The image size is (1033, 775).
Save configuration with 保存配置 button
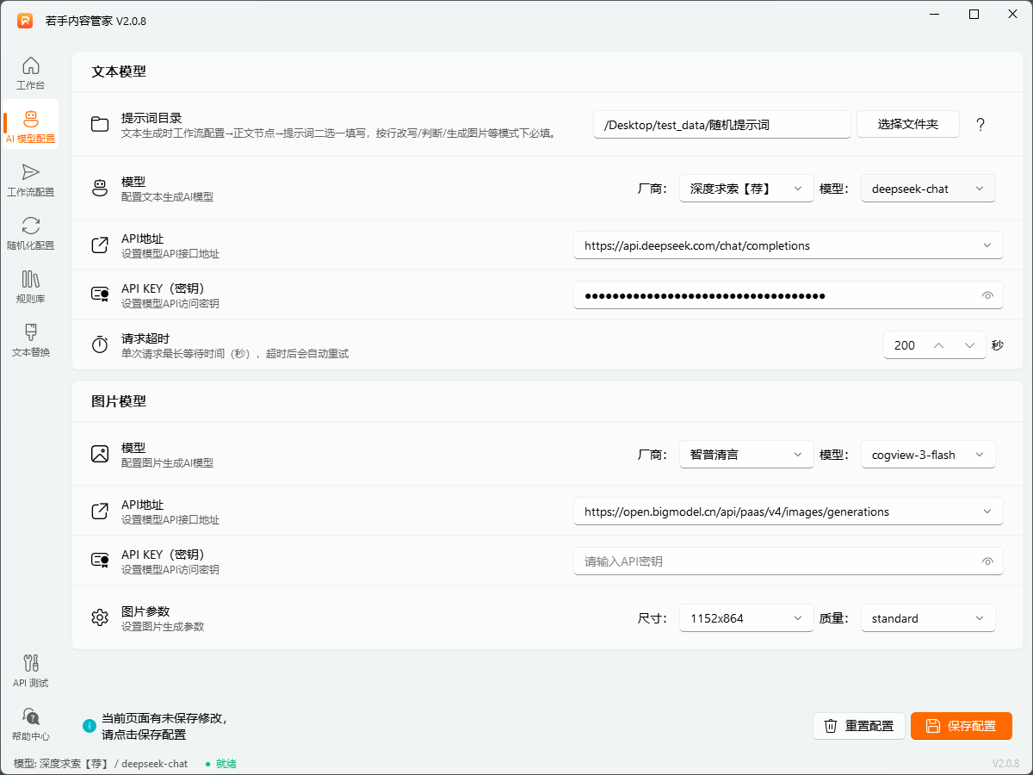pos(962,726)
